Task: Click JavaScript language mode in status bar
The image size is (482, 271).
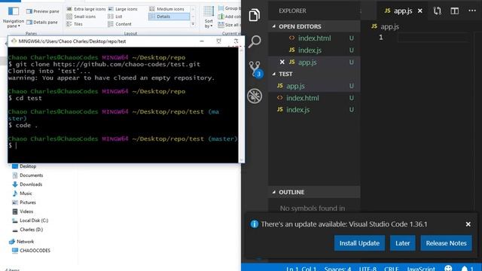Action: coord(420,269)
